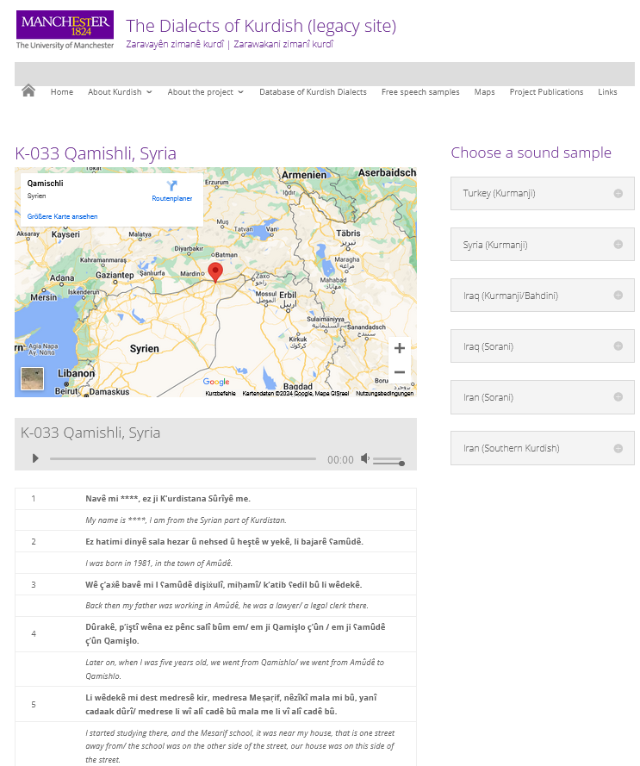
Task: Open Nutzungsbedingungen terms link on map
Action: tap(384, 393)
